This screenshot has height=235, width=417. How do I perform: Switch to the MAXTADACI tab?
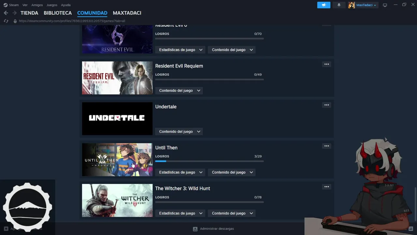tap(127, 13)
